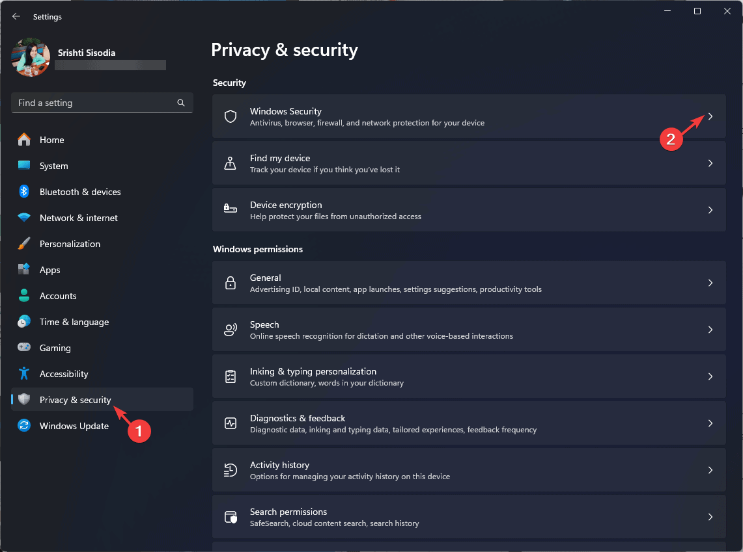This screenshot has height=552, width=743.
Task: Maximize the Settings window
Action: tap(697, 11)
